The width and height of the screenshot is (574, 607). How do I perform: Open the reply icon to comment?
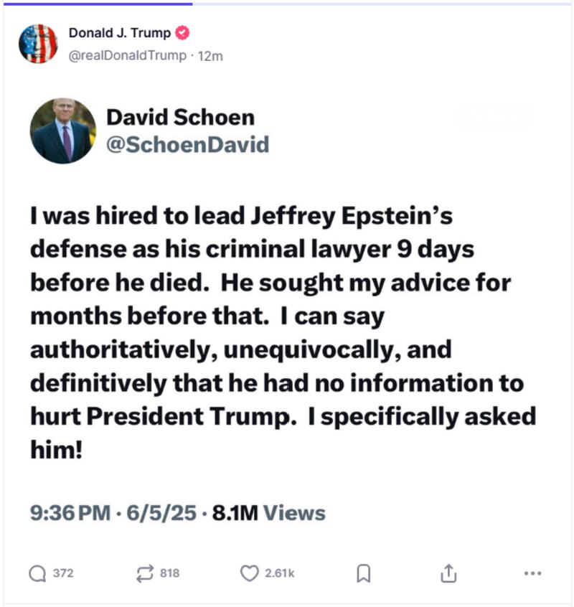pos(40,572)
